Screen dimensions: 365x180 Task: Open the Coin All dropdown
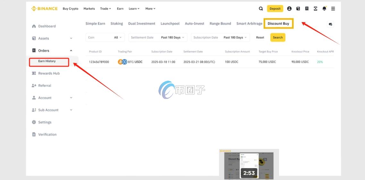105,37
